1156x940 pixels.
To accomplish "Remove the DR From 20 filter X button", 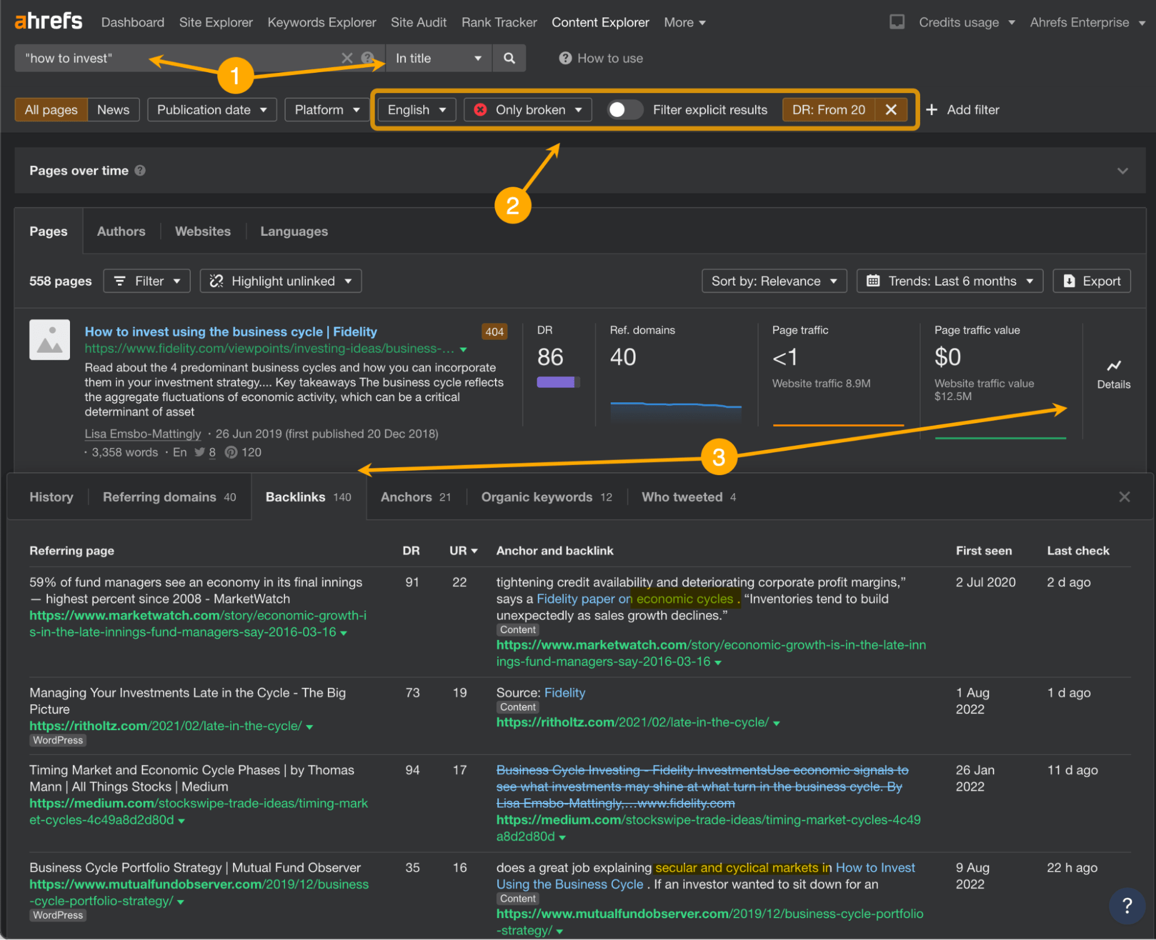I will [890, 109].
